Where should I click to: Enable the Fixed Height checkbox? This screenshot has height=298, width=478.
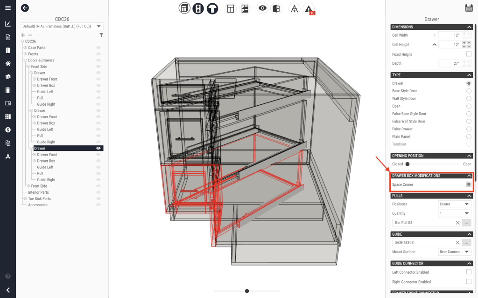(x=469, y=54)
